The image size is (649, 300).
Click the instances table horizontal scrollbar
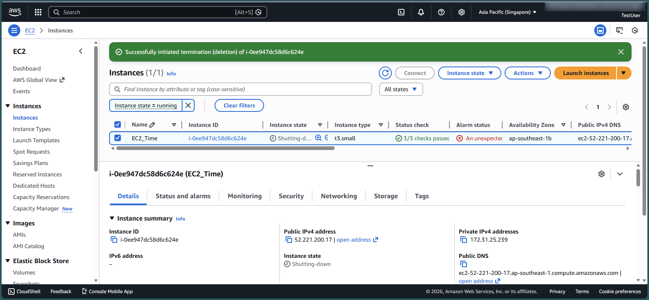(x=225, y=148)
